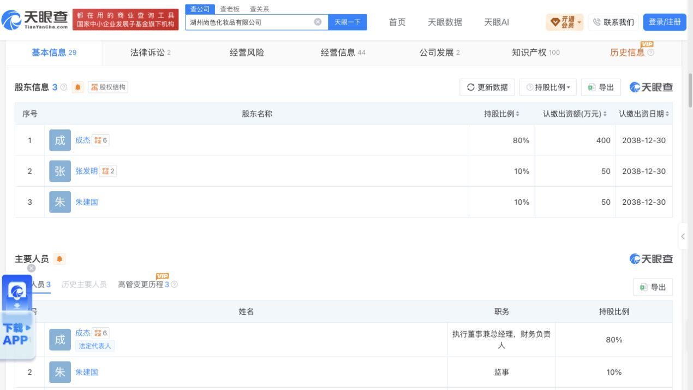This screenshot has height=390, width=693.
Task: Export key personnel with the 导出 button
Action: (653, 287)
